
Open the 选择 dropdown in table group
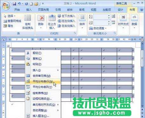click(10, 16)
